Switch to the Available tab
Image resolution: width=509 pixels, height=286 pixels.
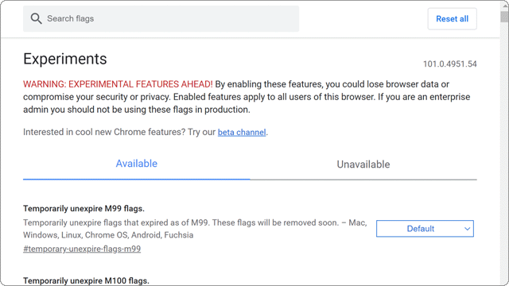coord(136,164)
